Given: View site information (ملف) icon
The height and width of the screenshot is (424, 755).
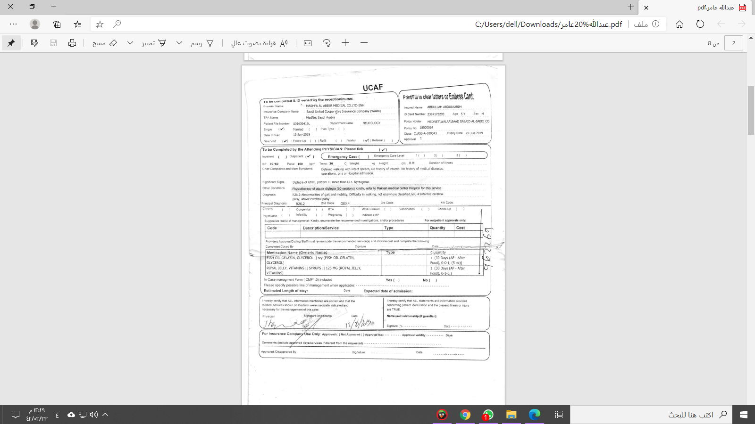Looking at the screenshot, I should pos(656,24).
